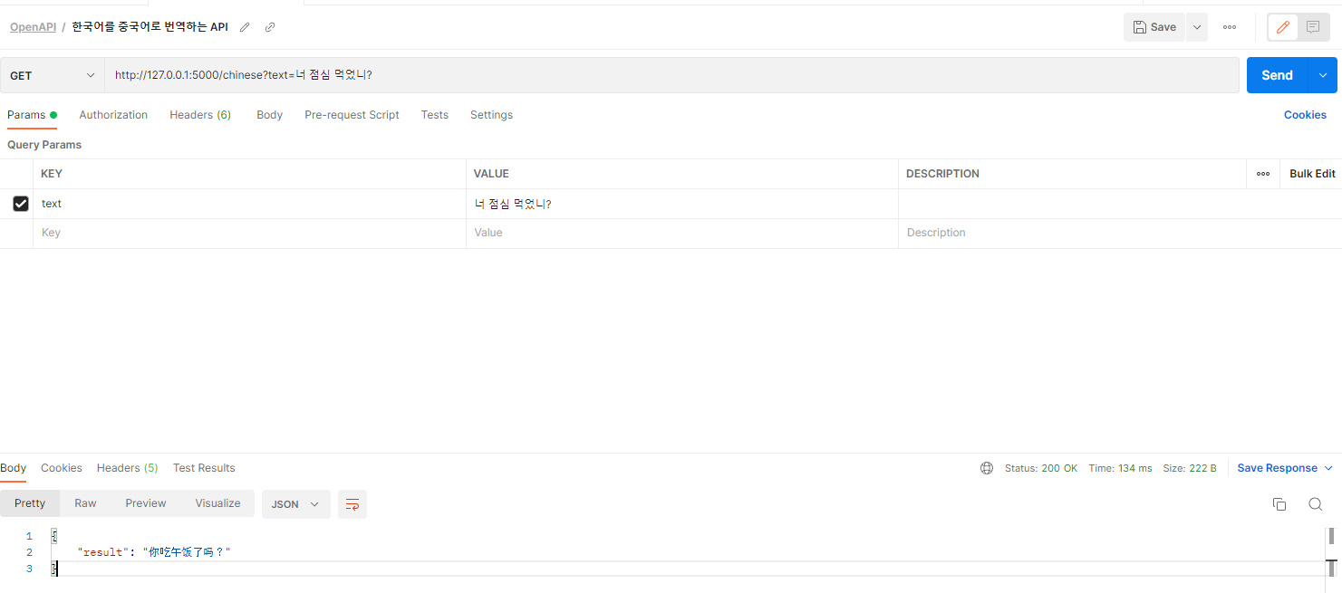This screenshot has height=593, width=1342.
Task: Open the comments speech-bubble icon
Action: [1313, 27]
